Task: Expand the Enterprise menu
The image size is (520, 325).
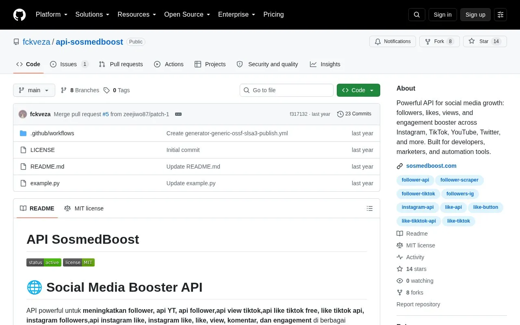Action: (237, 15)
